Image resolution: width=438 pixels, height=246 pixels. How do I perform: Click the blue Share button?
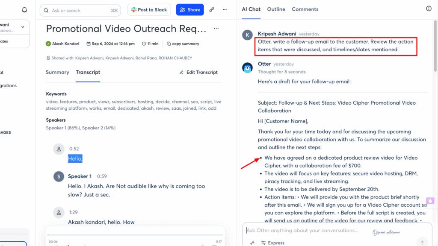pos(190,10)
